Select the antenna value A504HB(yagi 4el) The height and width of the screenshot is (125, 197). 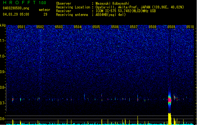coord(111,15)
